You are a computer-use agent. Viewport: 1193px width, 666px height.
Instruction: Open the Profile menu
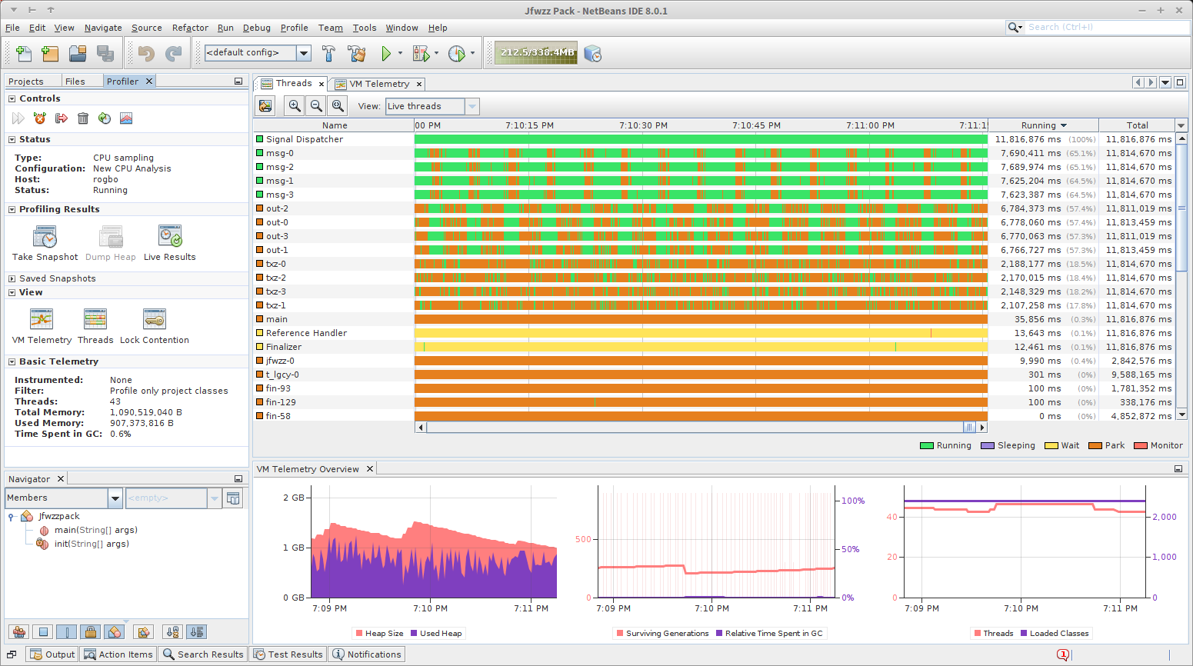[x=295, y=28]
